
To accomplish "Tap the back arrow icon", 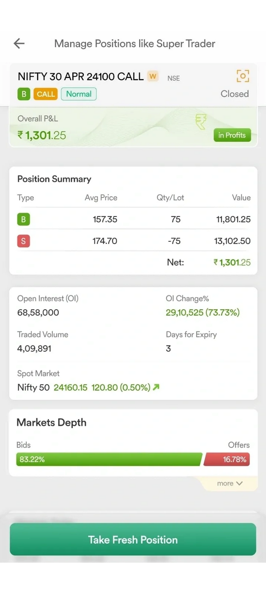I will (19, 43).
